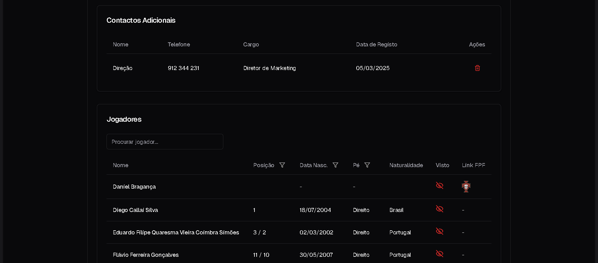Screen dimensions: 598x263
Task: Open player Diego Callai Silva
Action: (x=135, y=210)
